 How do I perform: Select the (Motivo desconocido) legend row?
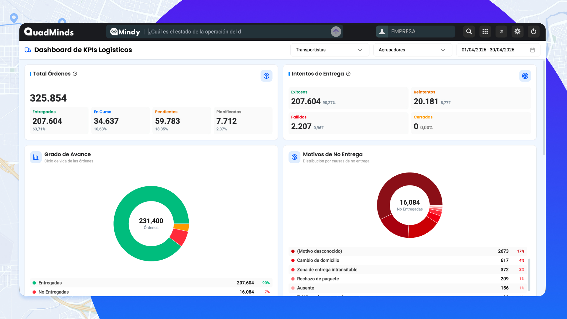[408, 251]
